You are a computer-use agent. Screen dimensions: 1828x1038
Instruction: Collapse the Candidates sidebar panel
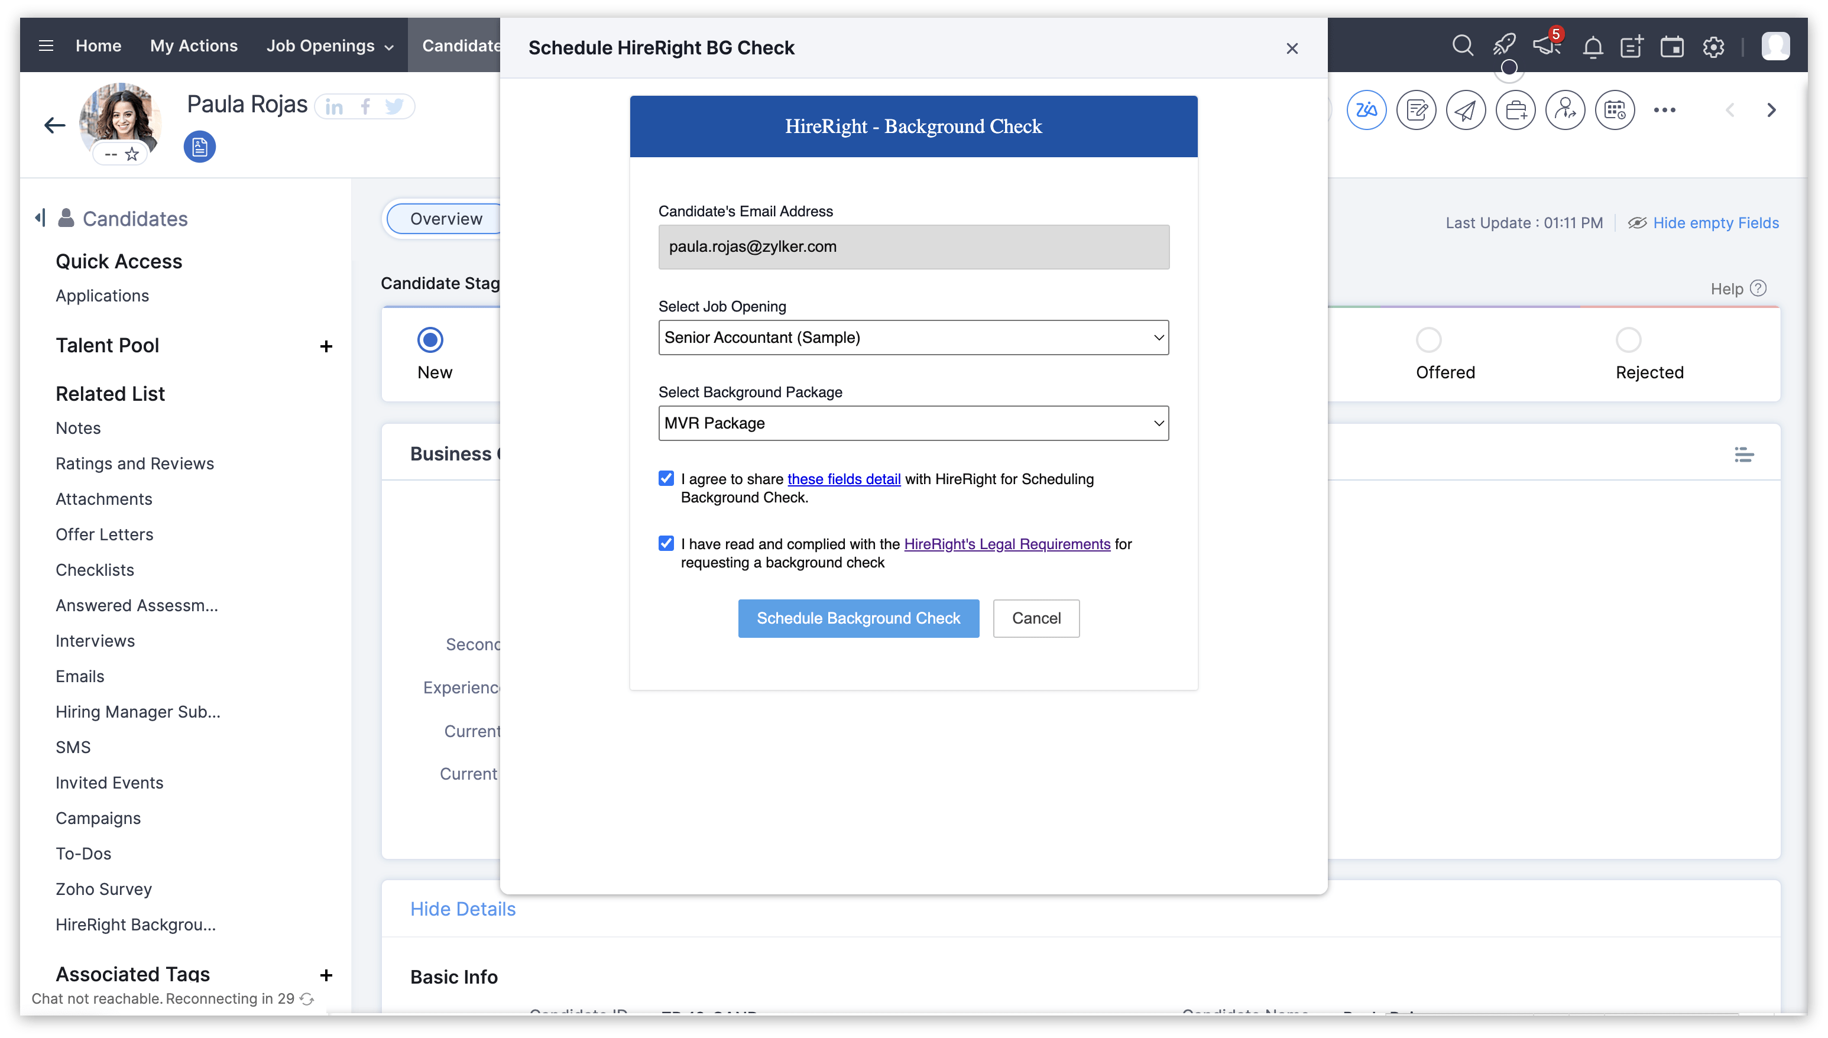pos(41,218)
